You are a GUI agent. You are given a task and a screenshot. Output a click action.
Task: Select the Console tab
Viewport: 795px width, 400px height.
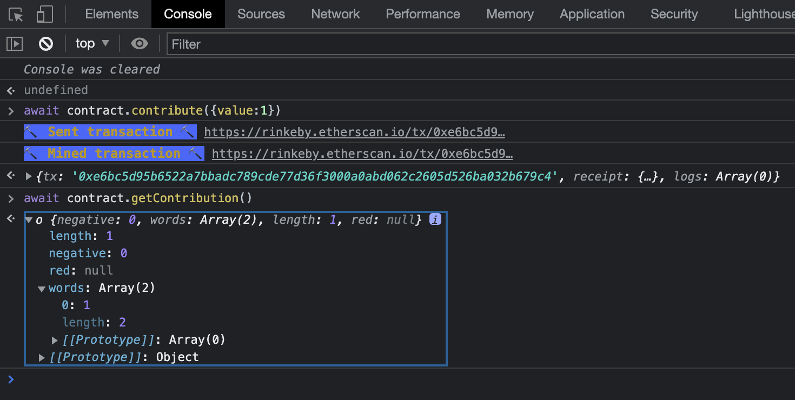click(188, 14)
